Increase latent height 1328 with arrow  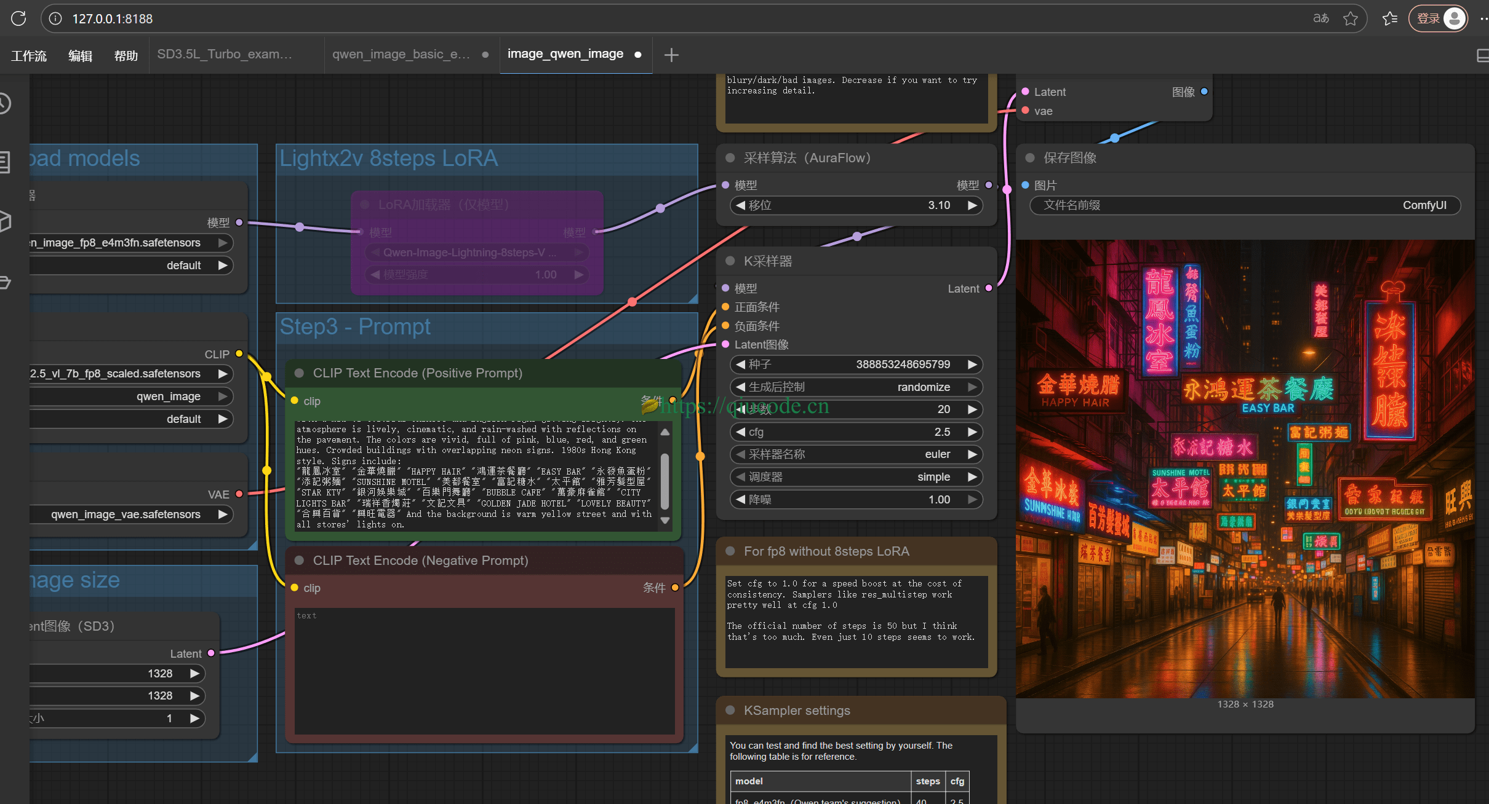(194, 696)
